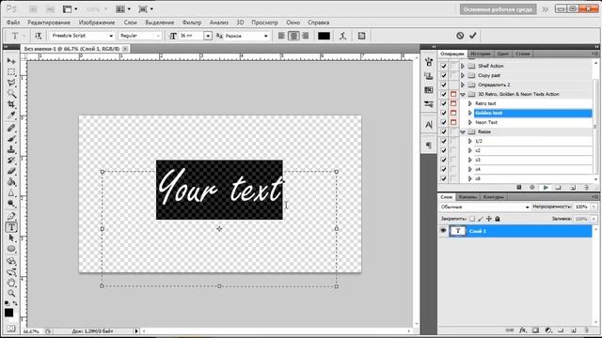602x338 pixels.
Task: Select the Lasso tool
Action: tap(11, 83)
